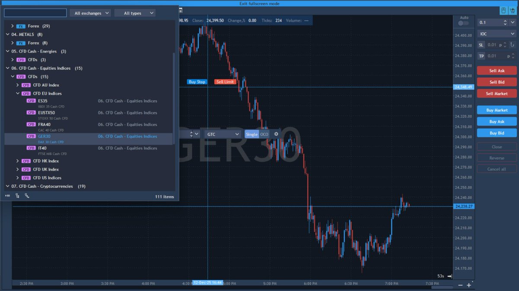Click the FX badge under 04. METALS
Viewport: 519px width, 291px height.
point(21,43)
